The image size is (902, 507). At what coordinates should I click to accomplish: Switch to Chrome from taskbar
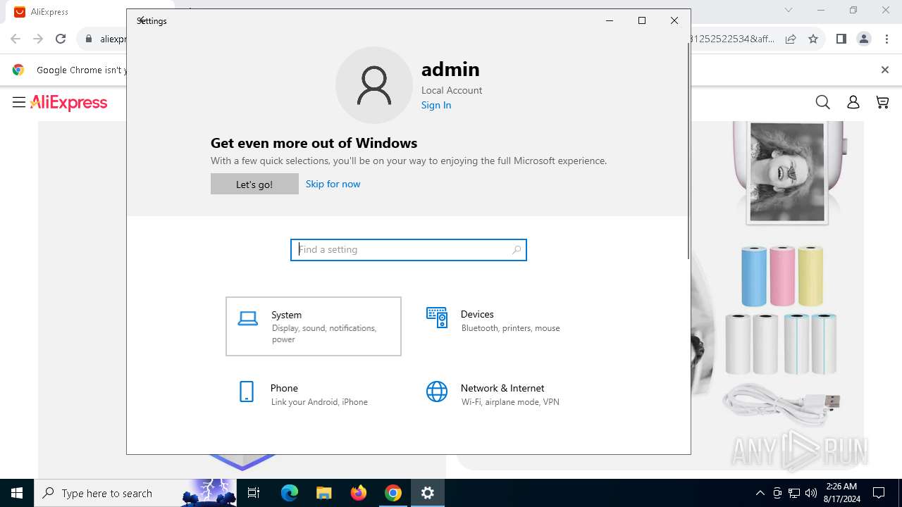coord(393,493)
